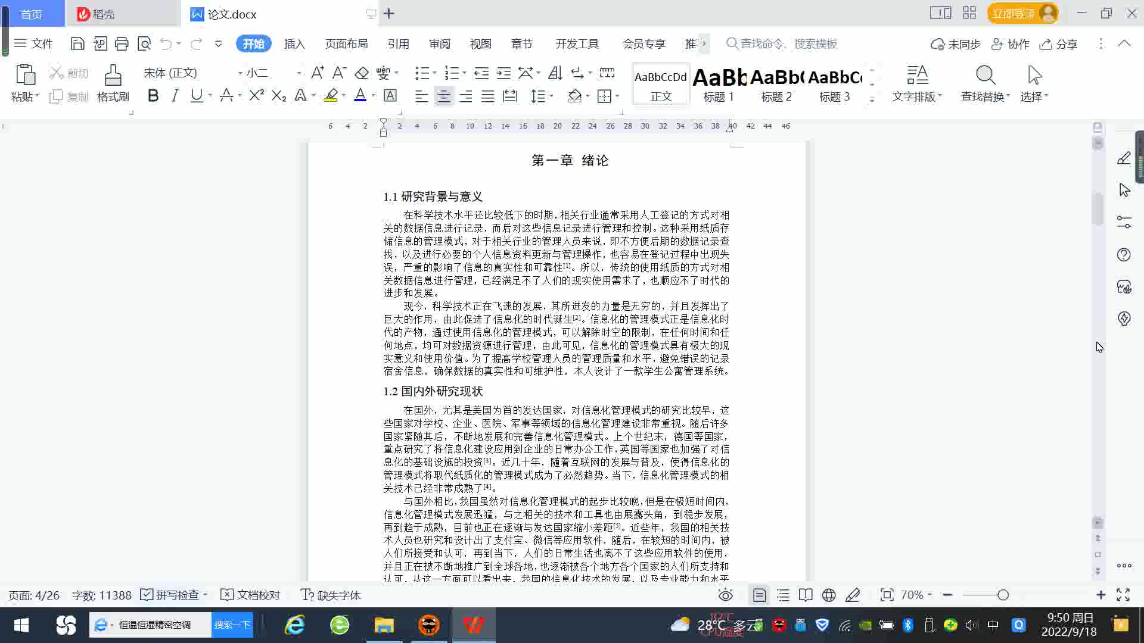Open the font name dropdown
The height and width of the screenshot is (643, 1144).
(240, 73)
